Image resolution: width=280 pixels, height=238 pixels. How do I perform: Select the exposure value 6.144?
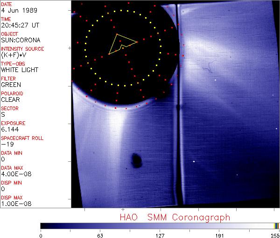click(9, 129)
